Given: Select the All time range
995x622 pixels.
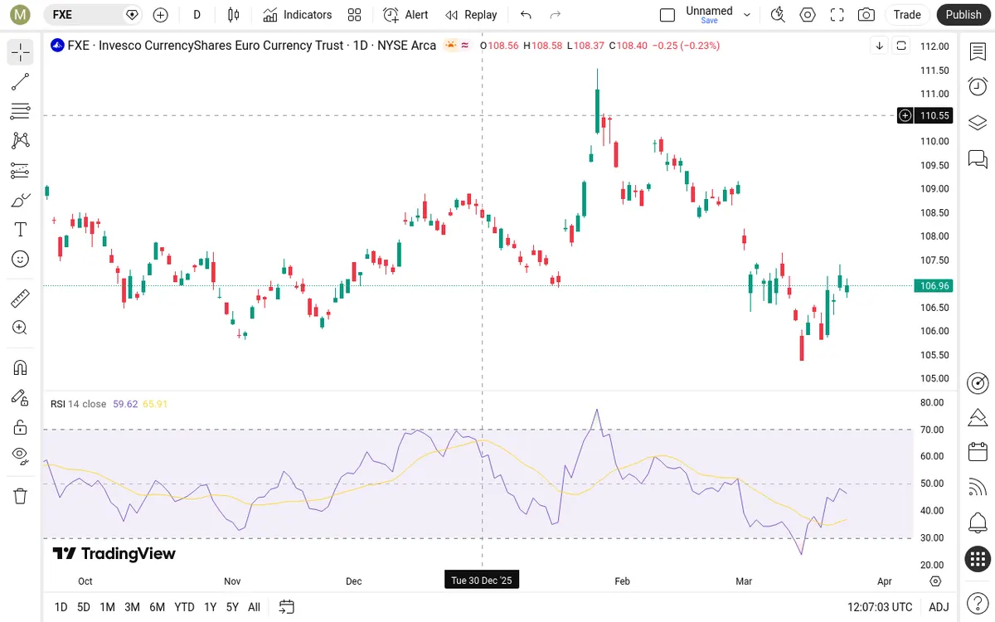Looking at the screenshot, I should [254, 607].
